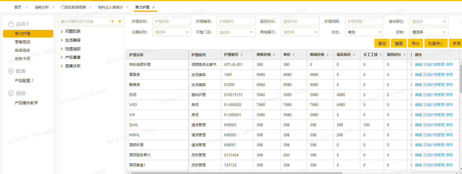Focus the 护理编号 search field

pos(236,21)
